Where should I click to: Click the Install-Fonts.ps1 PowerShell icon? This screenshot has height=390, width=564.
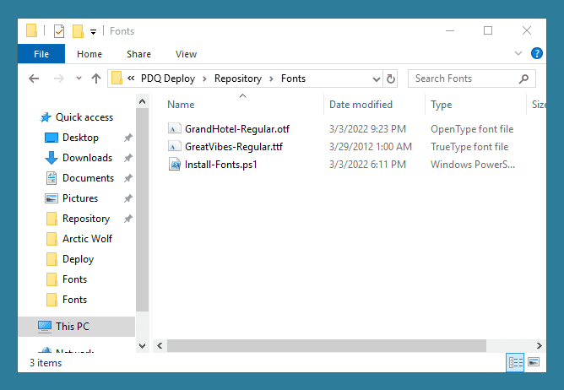175,164
